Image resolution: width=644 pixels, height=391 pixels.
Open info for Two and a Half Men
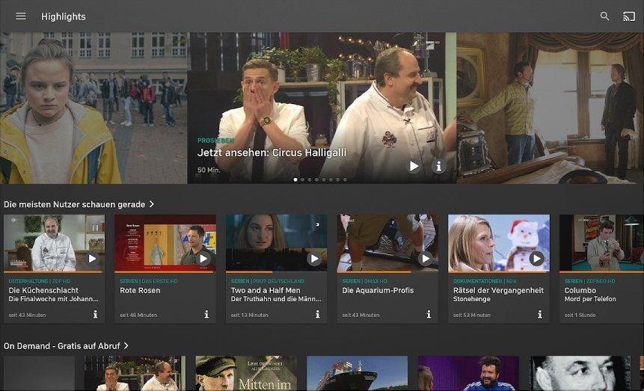(x=317, y=314)
